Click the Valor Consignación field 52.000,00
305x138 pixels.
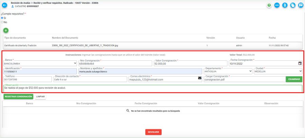(190, 63)
